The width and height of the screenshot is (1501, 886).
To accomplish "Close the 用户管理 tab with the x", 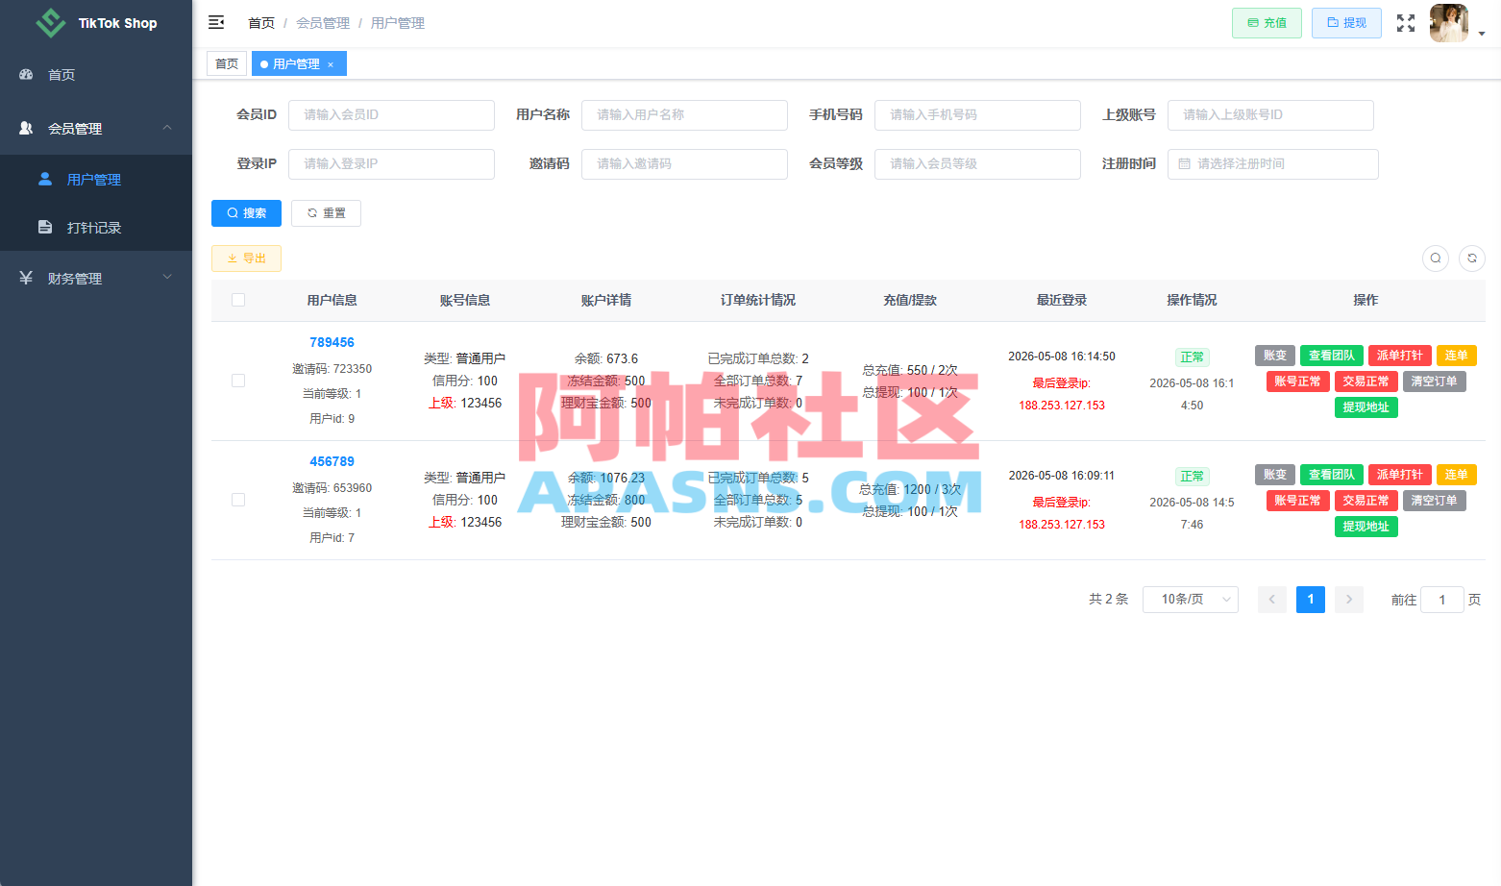I will 331,64.
